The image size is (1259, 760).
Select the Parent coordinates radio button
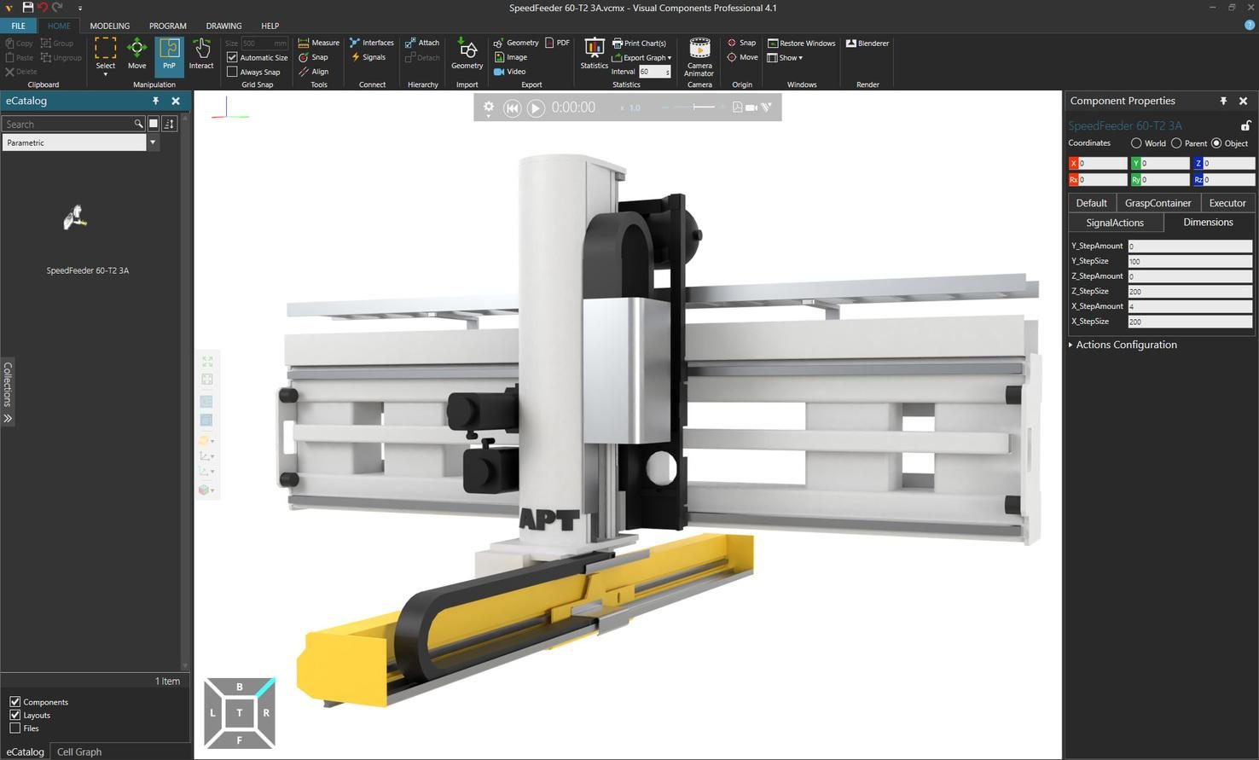pos(1176,143)
